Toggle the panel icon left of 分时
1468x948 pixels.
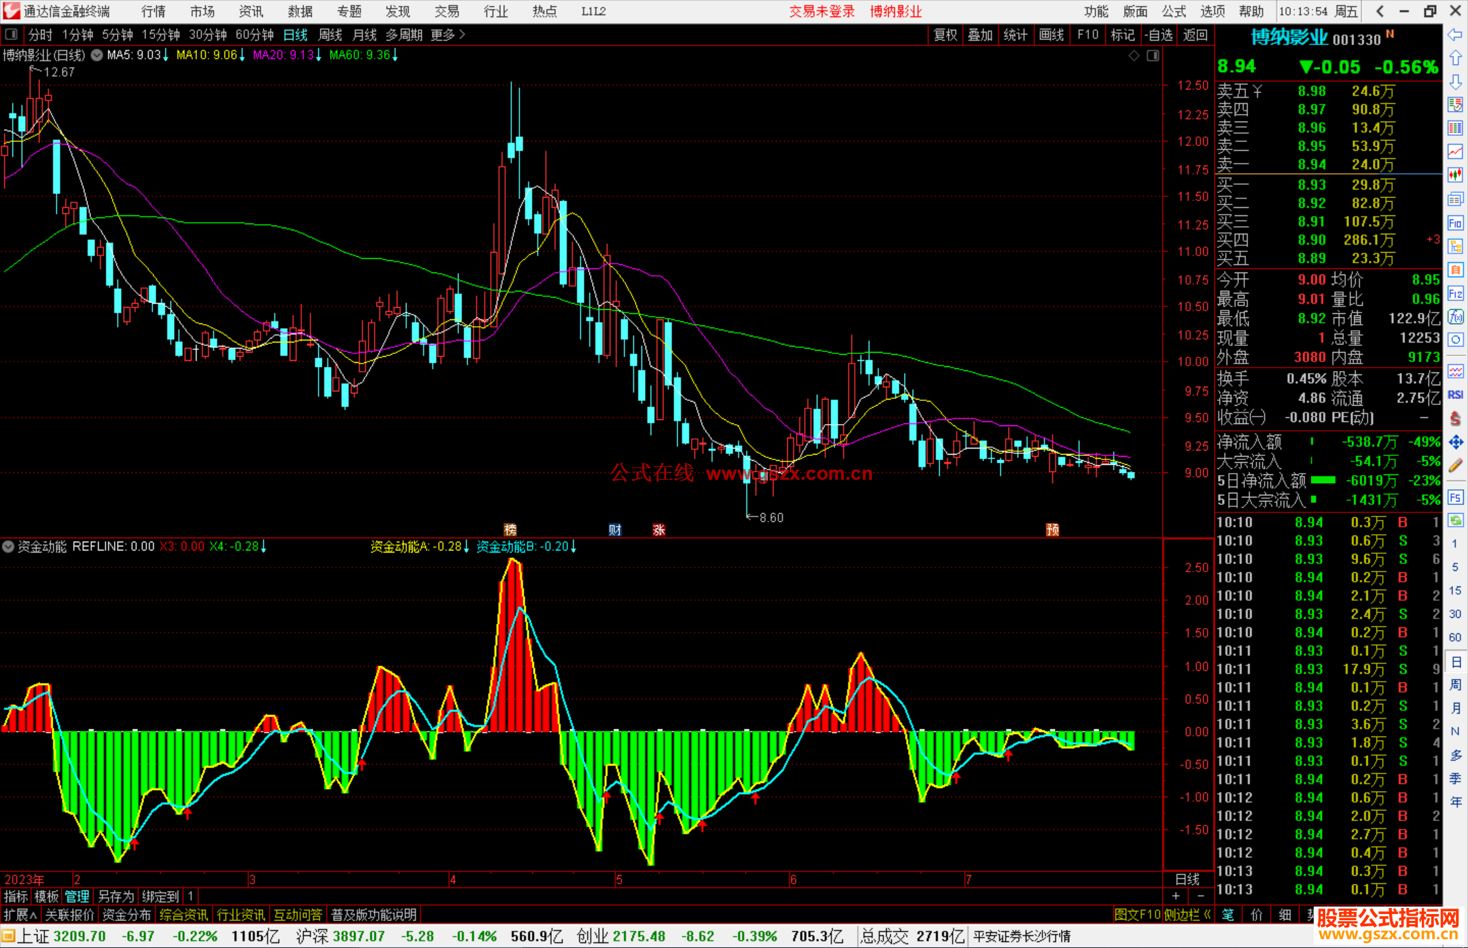tap(11, 35)
